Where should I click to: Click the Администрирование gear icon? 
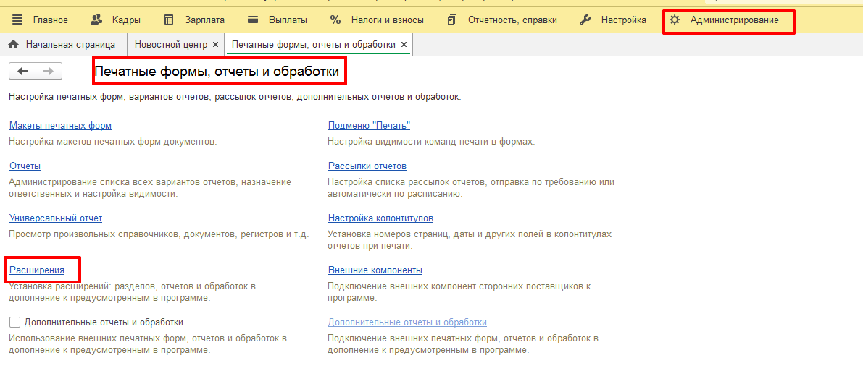click(x=675, y=20)
